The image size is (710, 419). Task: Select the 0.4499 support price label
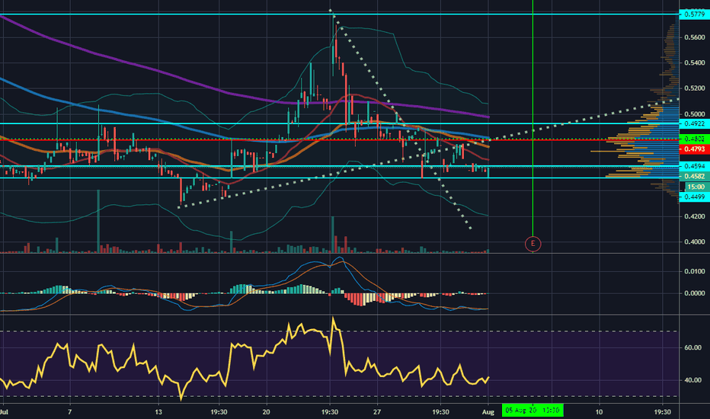point(694,197)
